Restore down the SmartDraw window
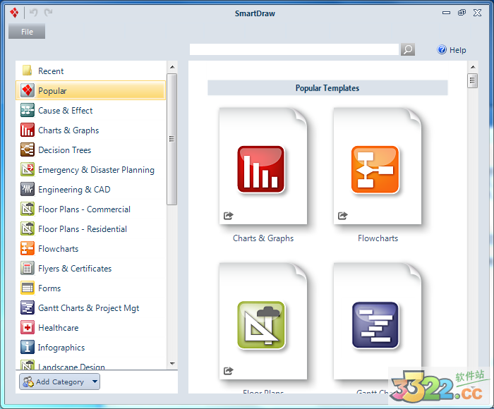Viewport: 494px width, 409px height. click(462, 13)
